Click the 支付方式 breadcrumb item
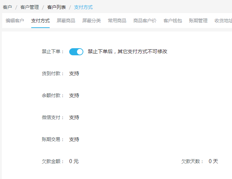 [83, 7]
